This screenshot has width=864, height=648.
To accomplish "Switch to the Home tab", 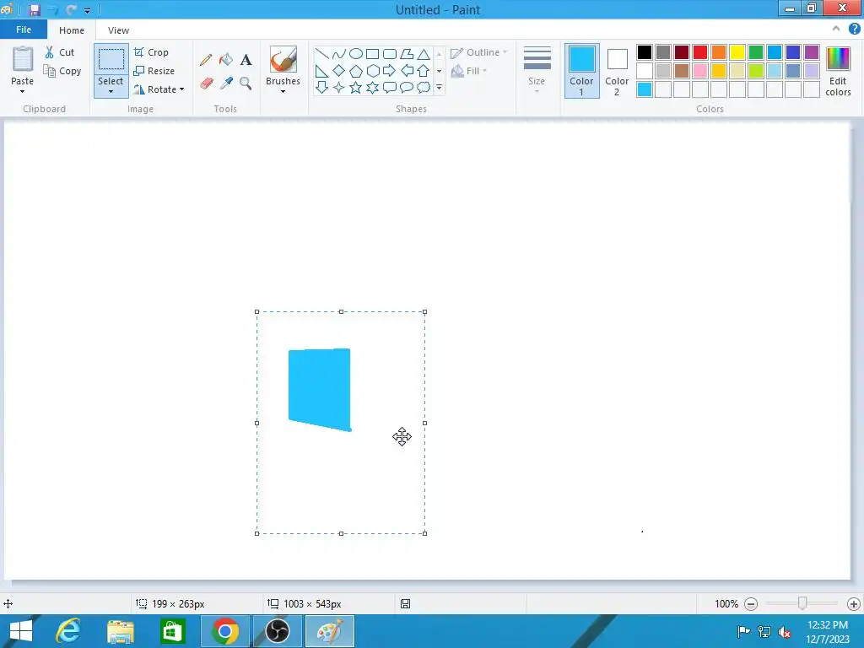I will pos(72,30).
